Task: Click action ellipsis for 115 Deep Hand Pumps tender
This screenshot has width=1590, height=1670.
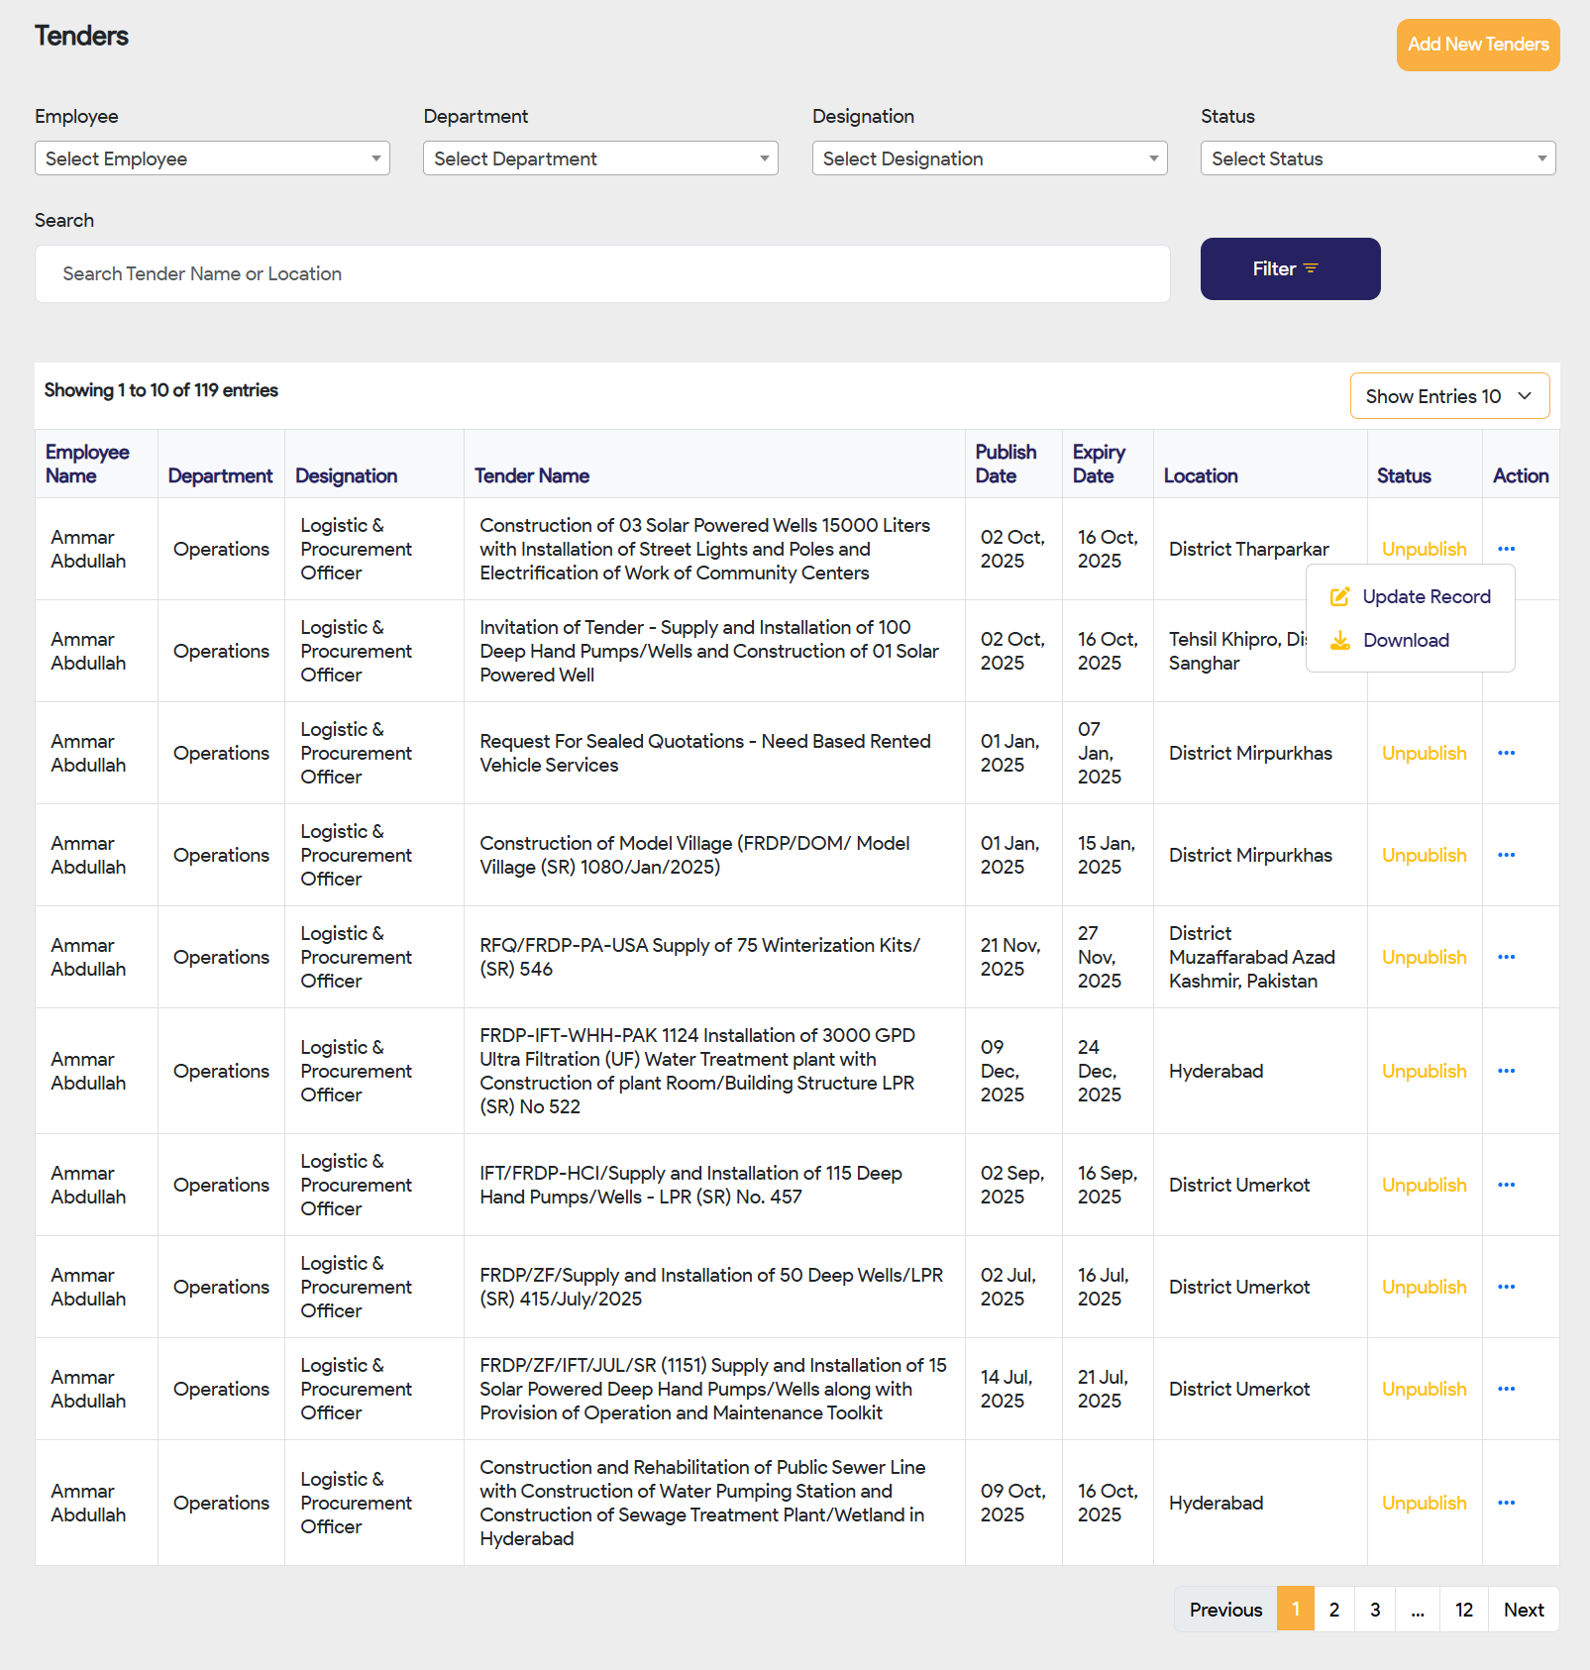Action: (x=1506, y=1185)
